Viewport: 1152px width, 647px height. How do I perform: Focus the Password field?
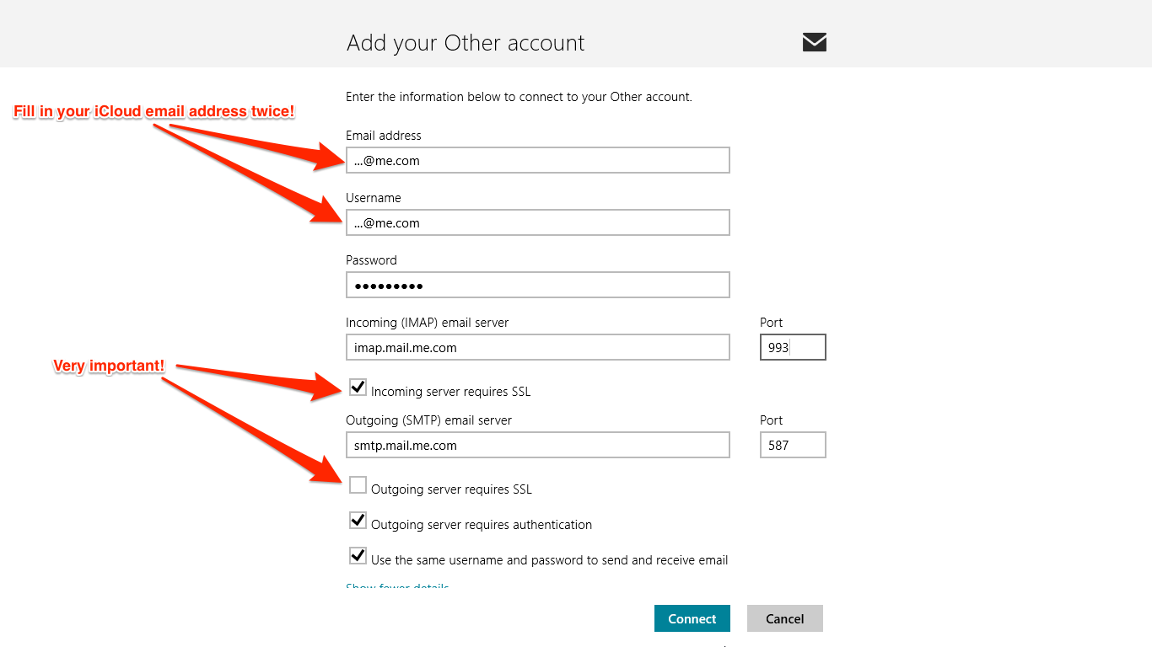click(537, 285)
